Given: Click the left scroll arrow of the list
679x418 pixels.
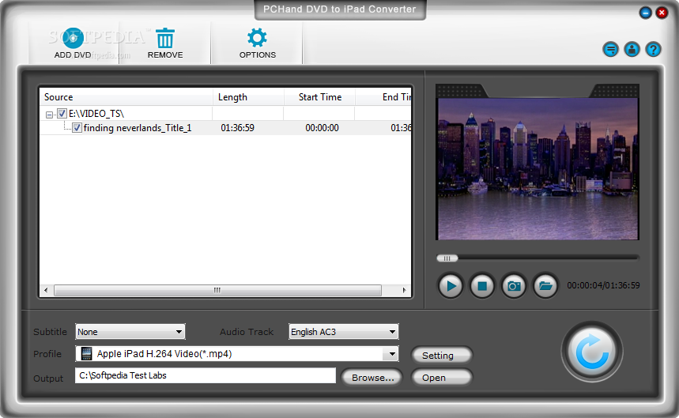Looking at the screenshot, I should (46, 290).
